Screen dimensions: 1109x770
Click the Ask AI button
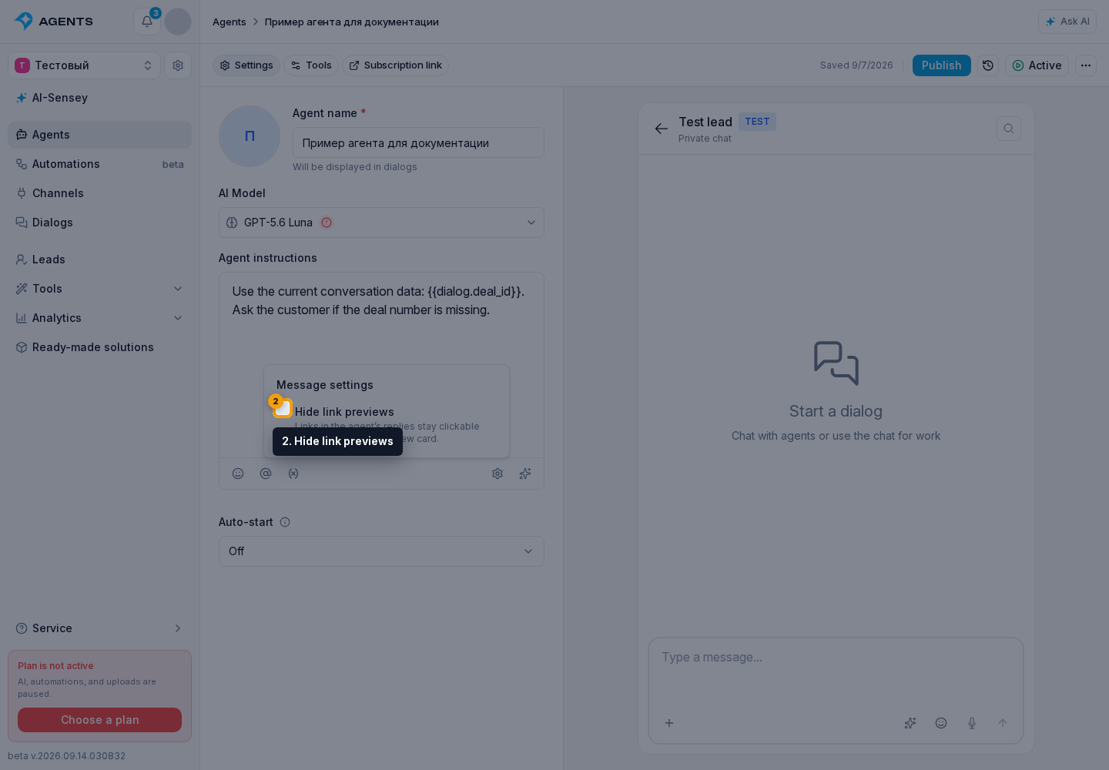1067,22
